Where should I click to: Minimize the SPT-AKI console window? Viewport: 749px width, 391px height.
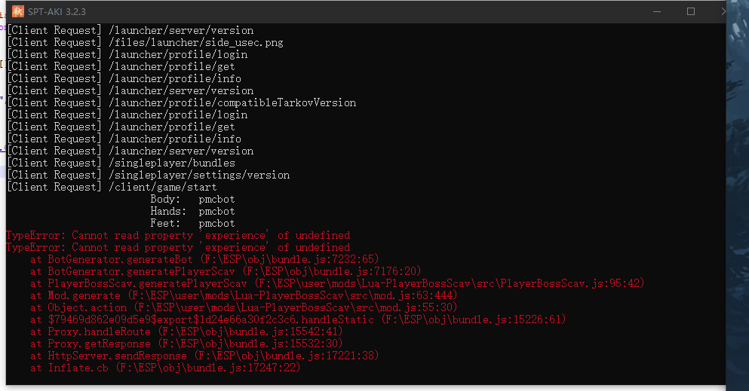(x=655, y=11)
